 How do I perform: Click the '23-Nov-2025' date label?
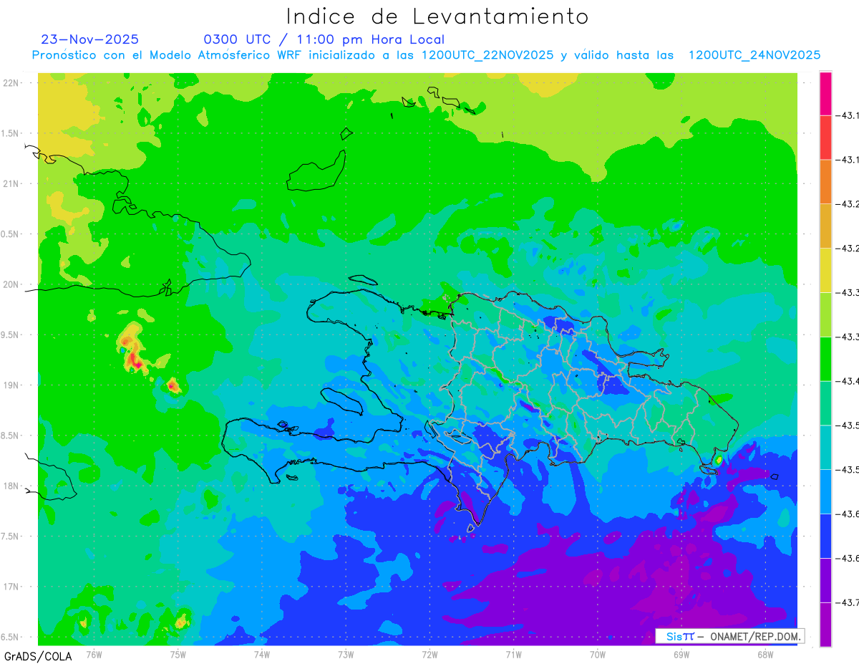pos(90,39)
